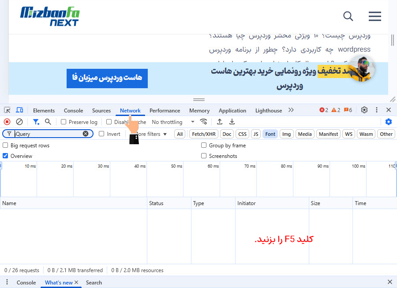
Task: Filter by Other requests
Action: click(x=386, y=134)
